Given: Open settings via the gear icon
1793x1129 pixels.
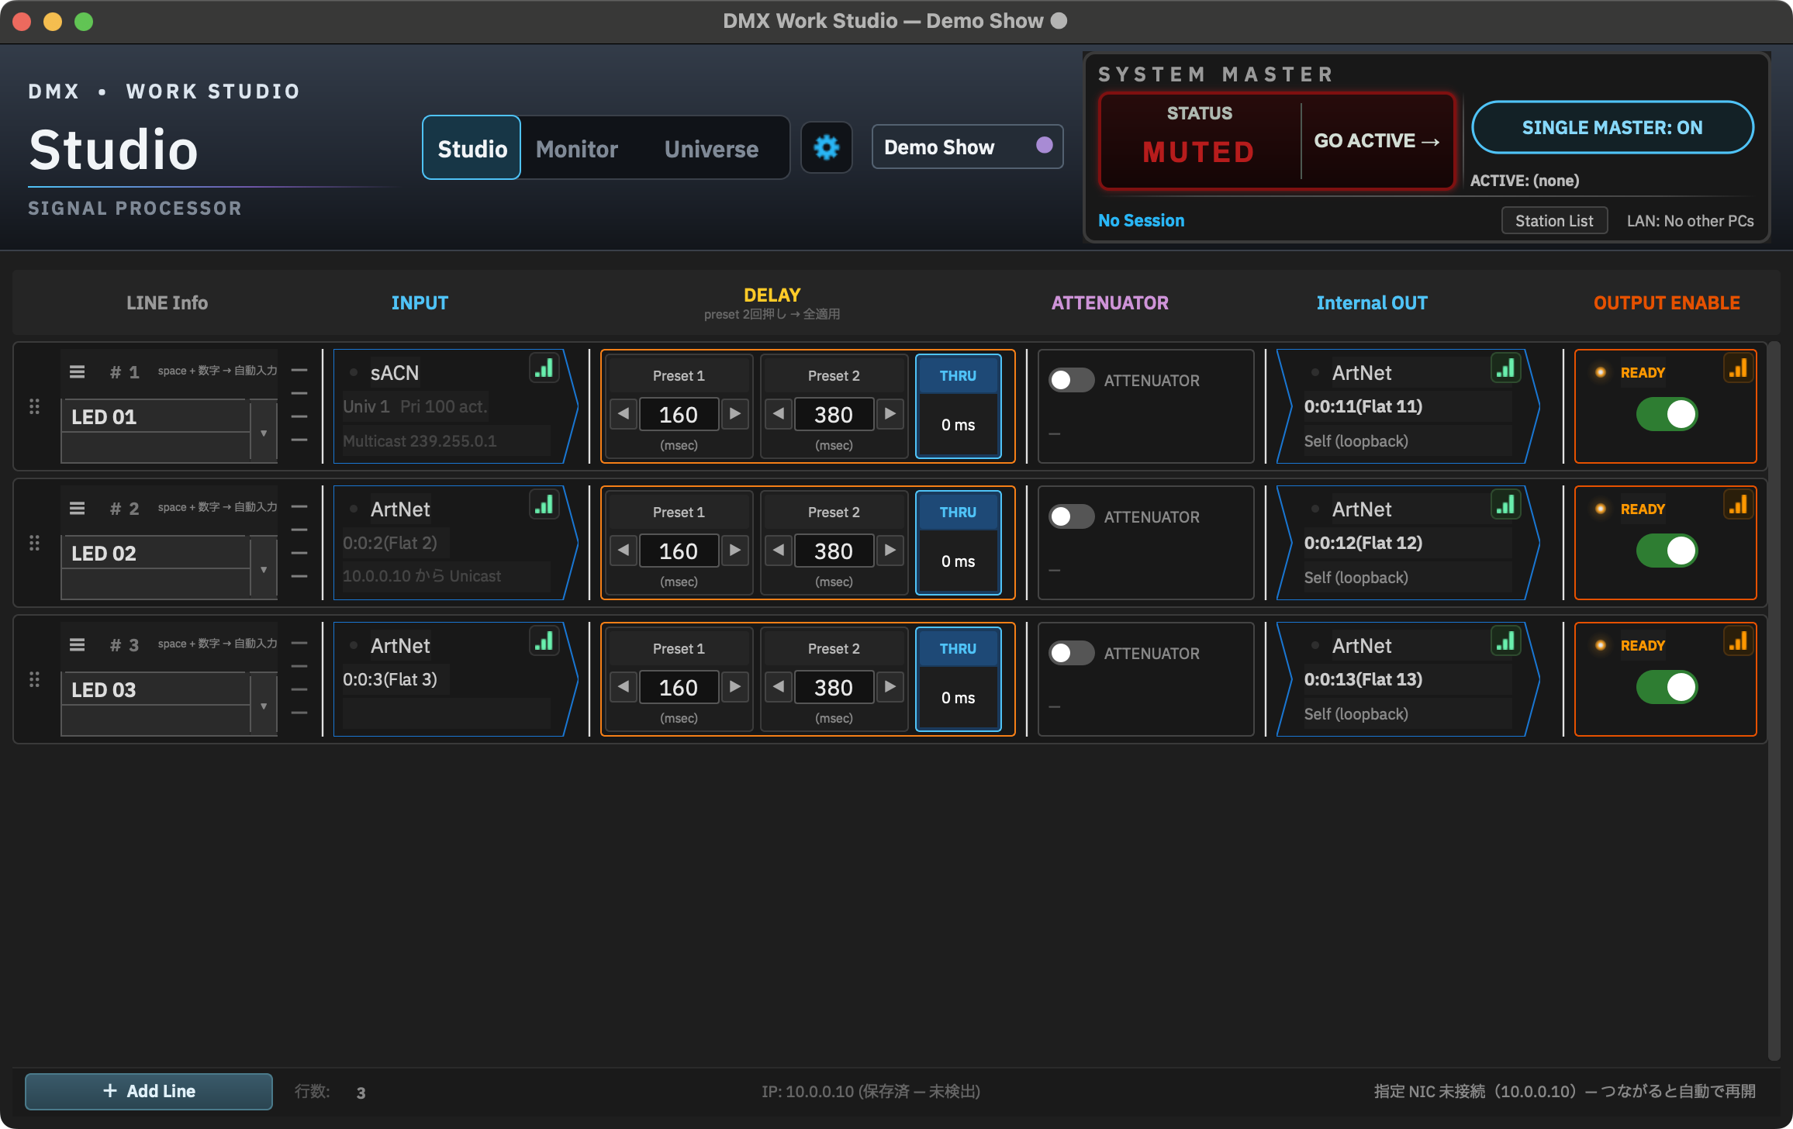Looking at the screenshot, I should tap(826, 147).
